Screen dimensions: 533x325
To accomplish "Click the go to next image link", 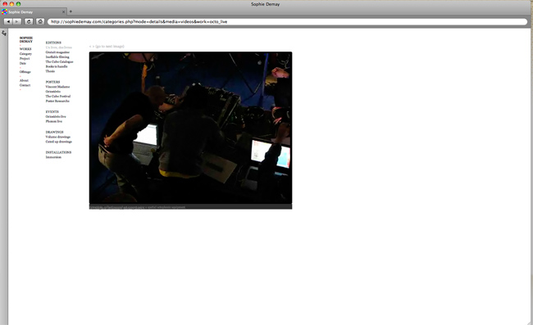I will coord(107,47).
